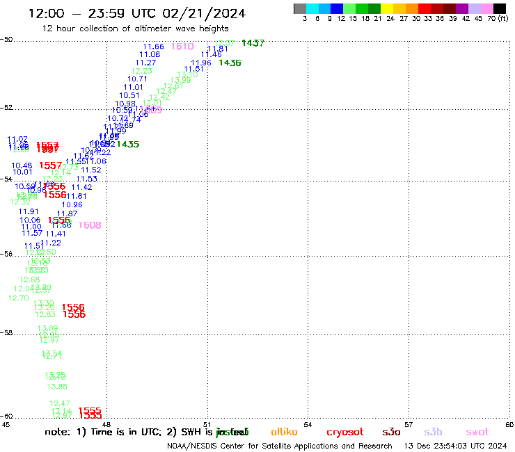Viewport: 515px width, 452px height.
Task: Click the '-58' latitude axis label
Action: 6,332
